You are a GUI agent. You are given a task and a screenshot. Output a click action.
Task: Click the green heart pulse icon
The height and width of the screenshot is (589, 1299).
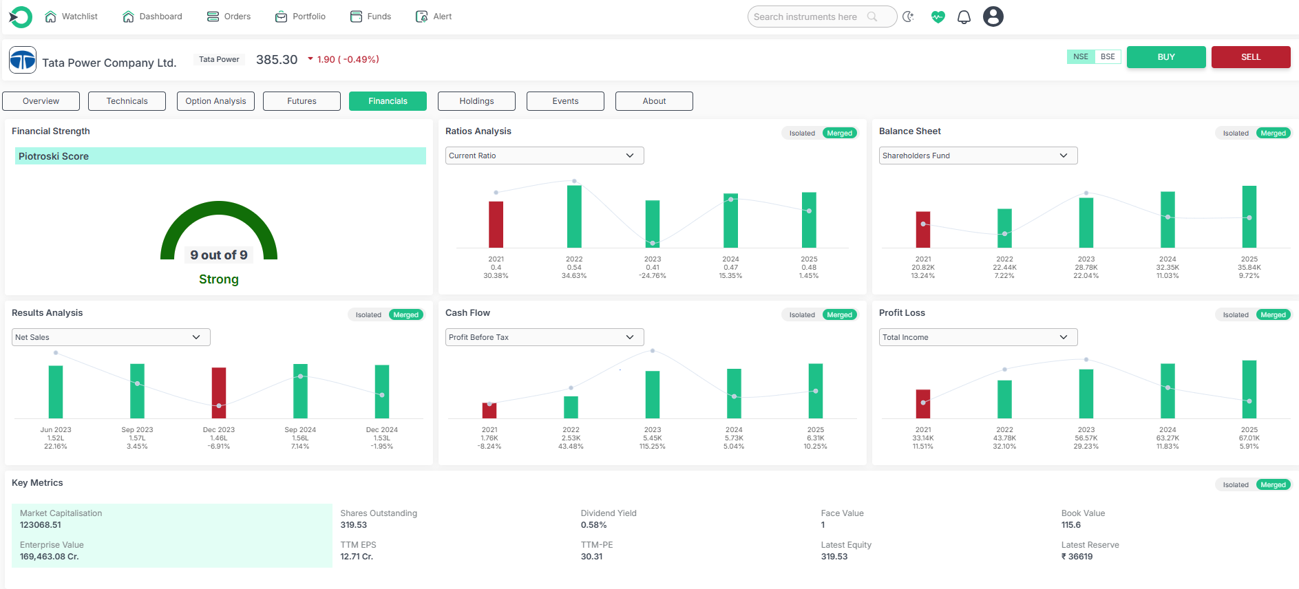(938, 17)
